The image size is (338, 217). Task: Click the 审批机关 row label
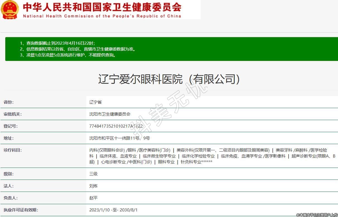pyautogui.click(x=13, y=114)
